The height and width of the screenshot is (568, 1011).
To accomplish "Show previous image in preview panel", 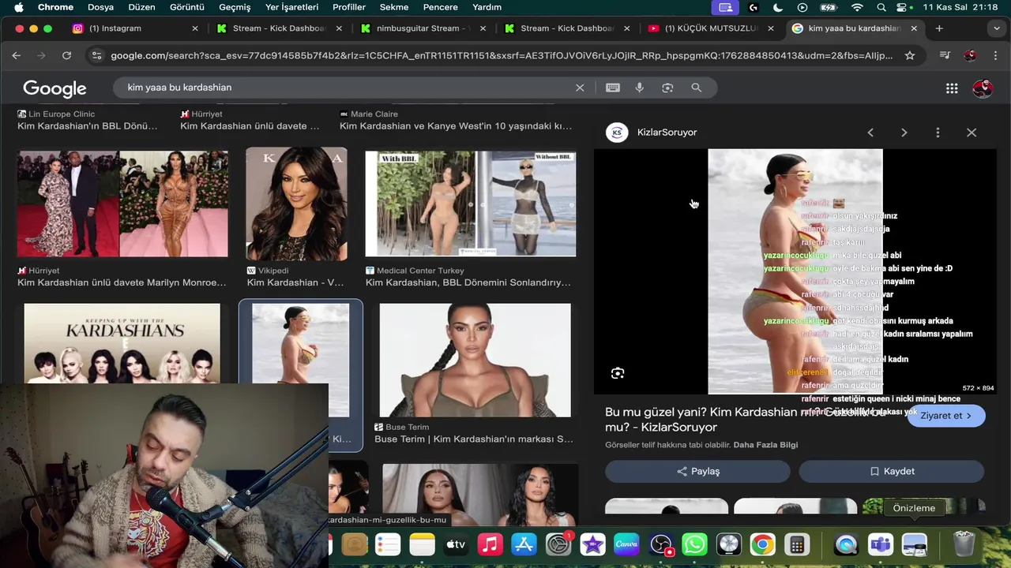I will click(x=870, y=133).
